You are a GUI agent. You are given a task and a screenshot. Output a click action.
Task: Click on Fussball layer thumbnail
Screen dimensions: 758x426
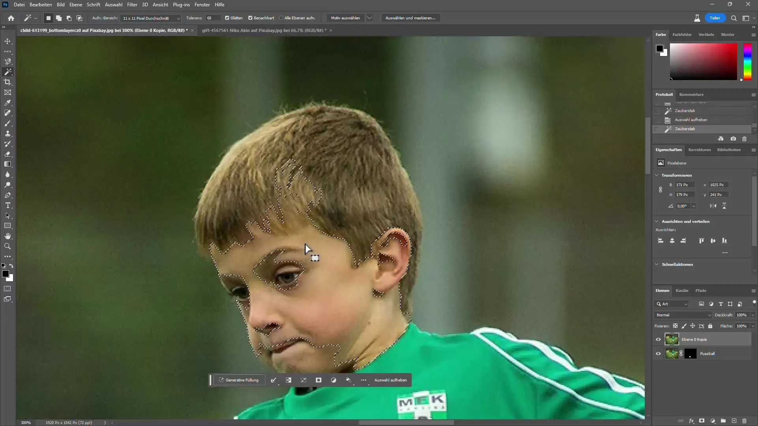[x=672, y=353]
